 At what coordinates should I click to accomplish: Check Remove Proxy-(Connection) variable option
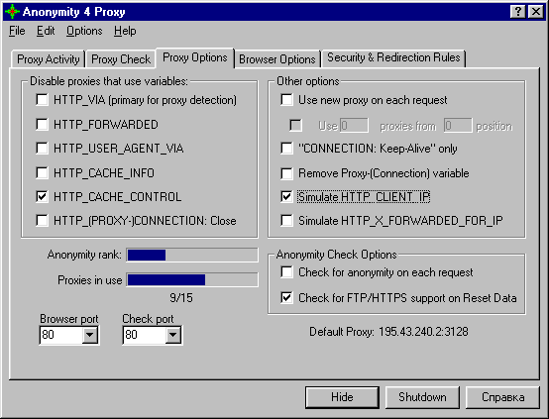click(286, 173)
